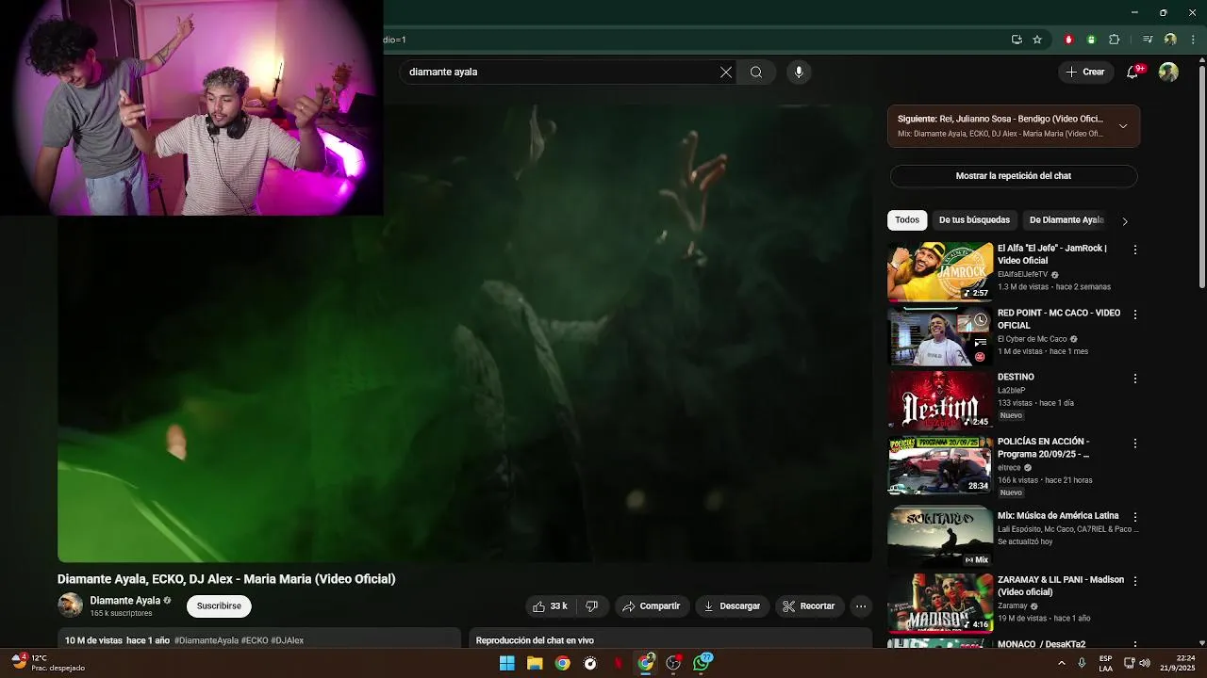Open the weather widget on taskbar
1207x678 pixels.
pos(47,663)
